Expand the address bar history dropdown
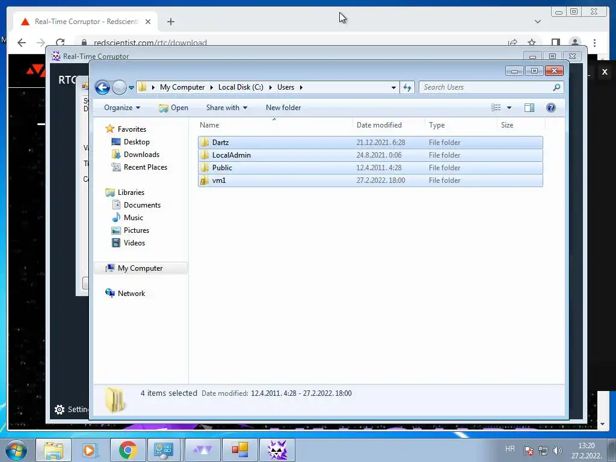The height and width of the screenshot is (462, 616). [x=393, y=88]
